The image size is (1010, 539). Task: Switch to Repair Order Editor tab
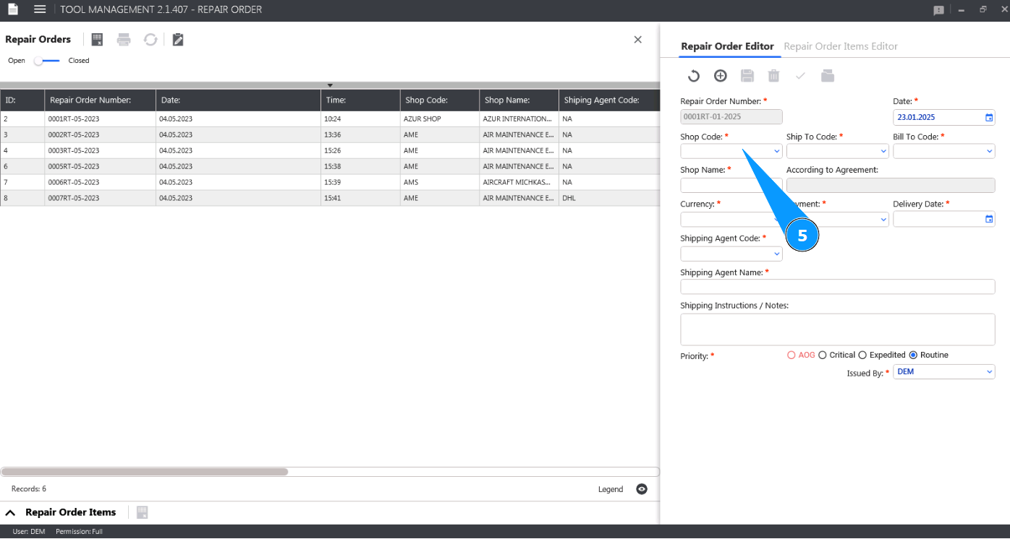tap(727, 46)
